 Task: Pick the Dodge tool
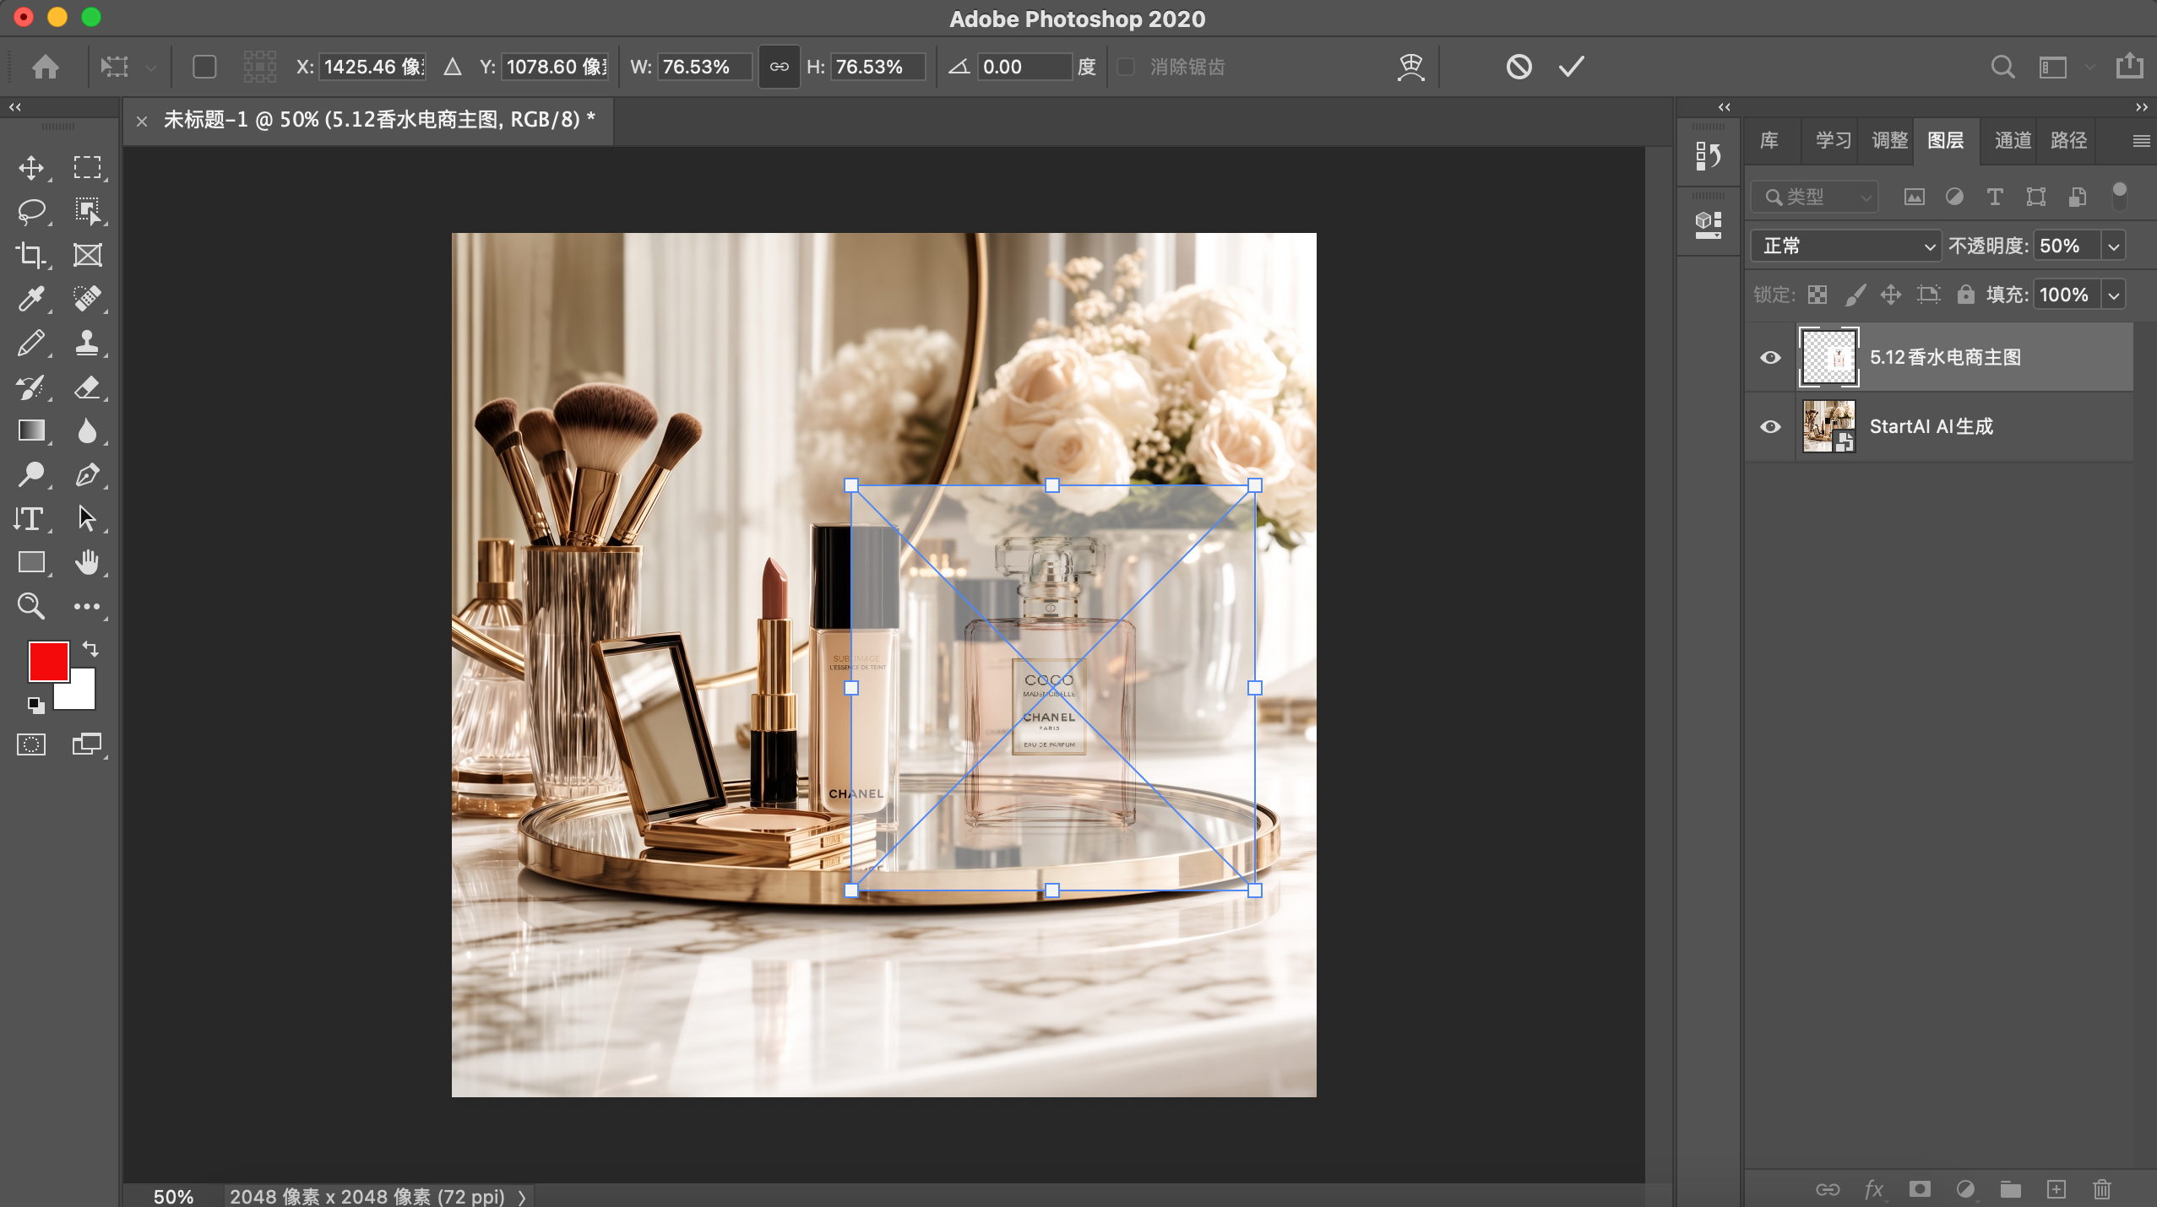point(31,474)
